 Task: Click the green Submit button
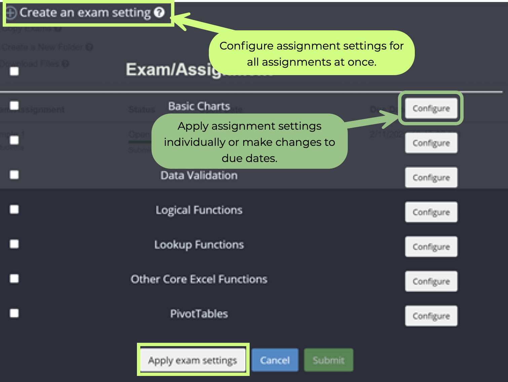coord(328,360)
